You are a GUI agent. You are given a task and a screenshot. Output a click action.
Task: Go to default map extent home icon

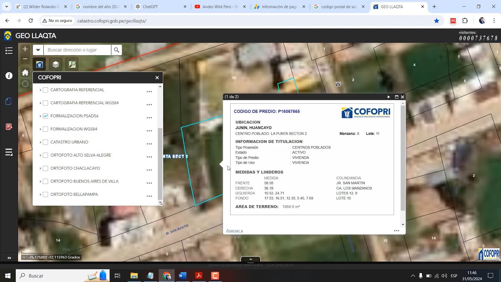[25, 72]
